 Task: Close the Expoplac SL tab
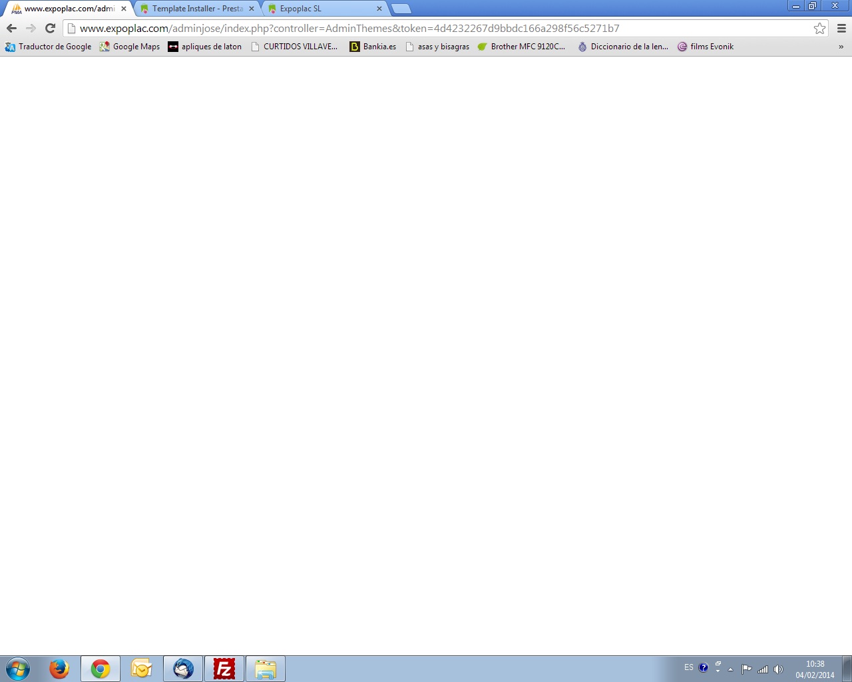[x=379, y=9]
